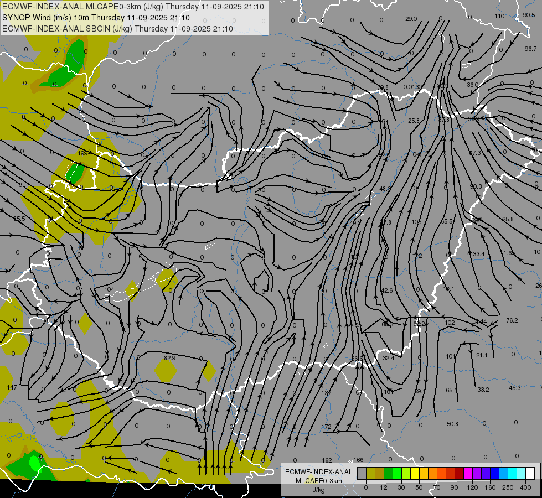
Task: Click the map value '82.9'
Action: click(x=169, y=358)
